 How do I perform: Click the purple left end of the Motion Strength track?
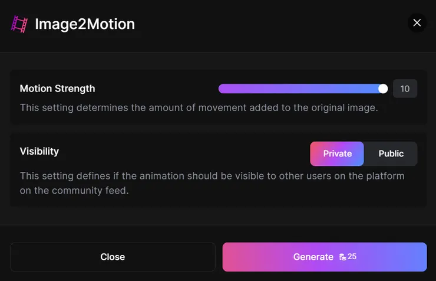[224, 89]
